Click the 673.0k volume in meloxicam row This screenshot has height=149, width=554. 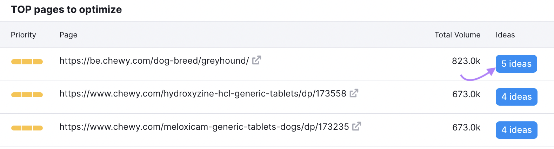[x=466, y=128]
